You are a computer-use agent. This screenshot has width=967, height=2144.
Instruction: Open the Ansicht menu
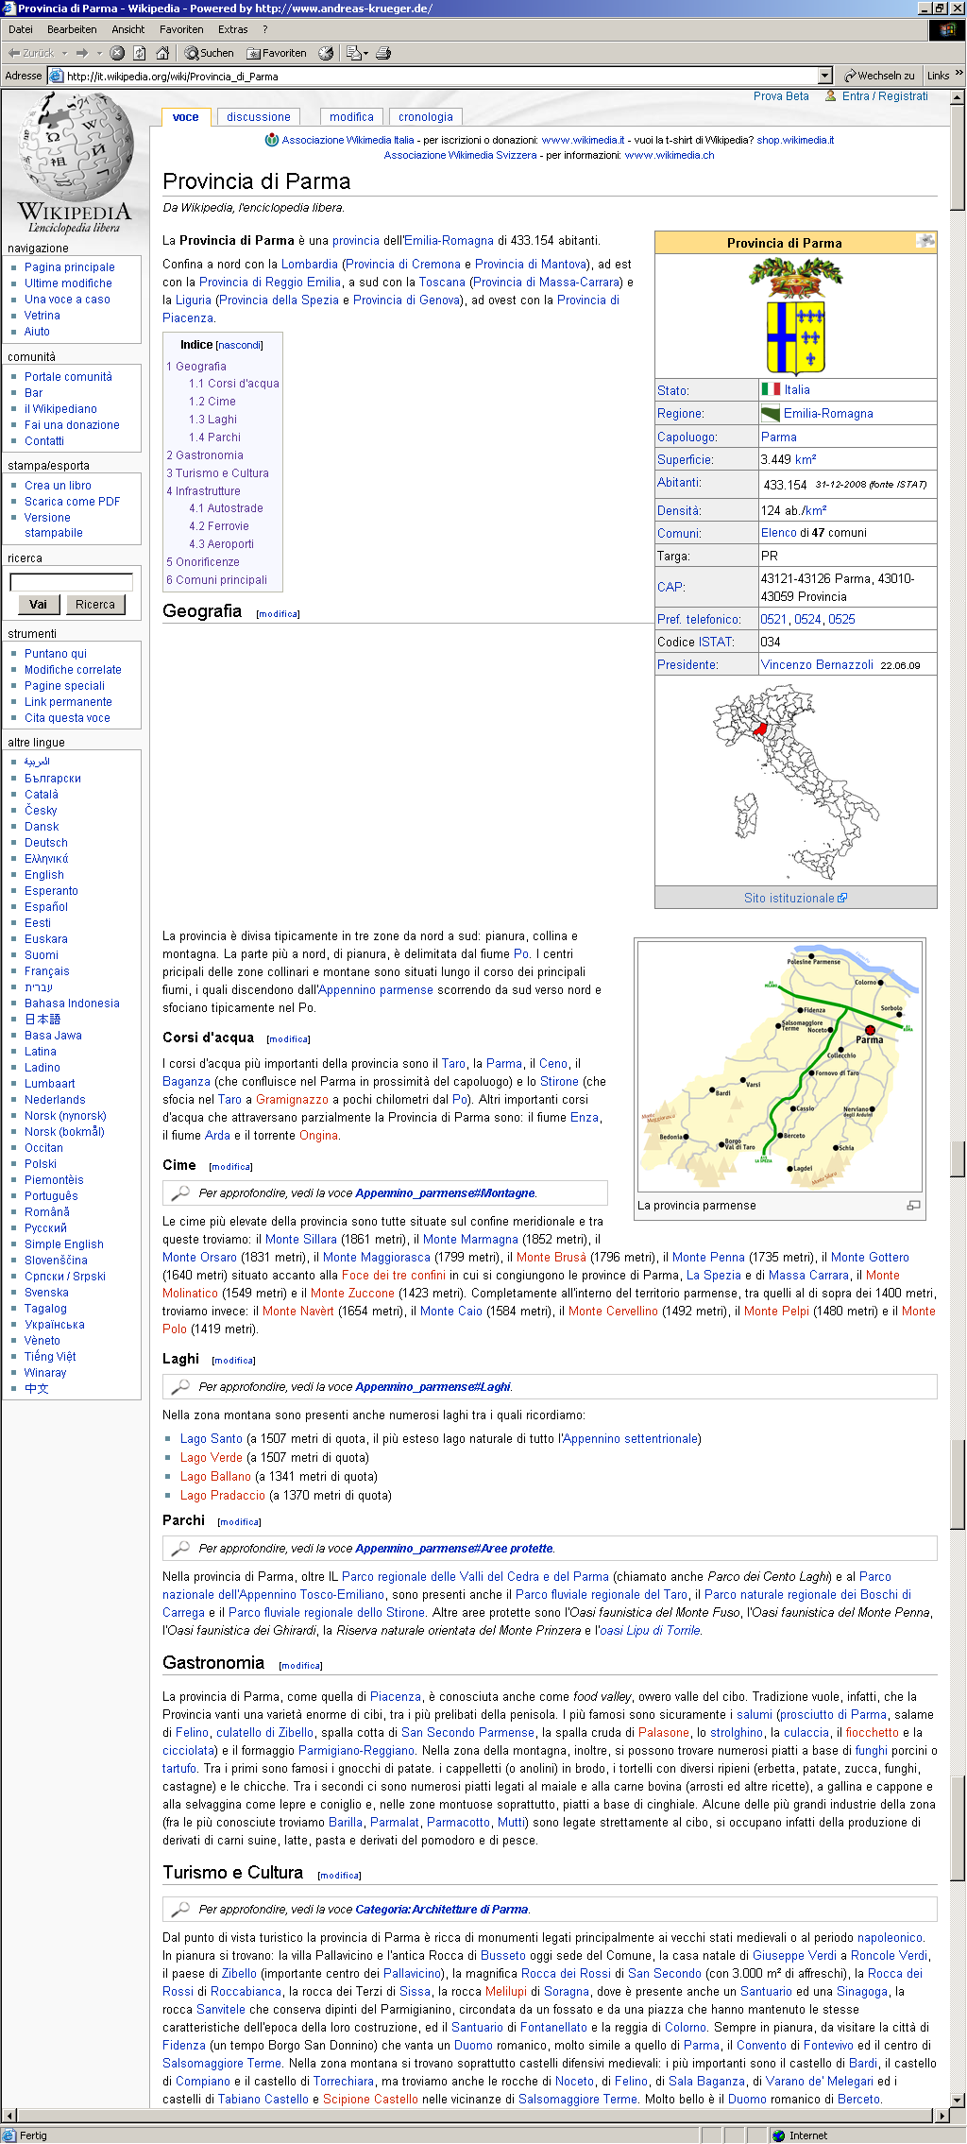(x=128, y=29)
